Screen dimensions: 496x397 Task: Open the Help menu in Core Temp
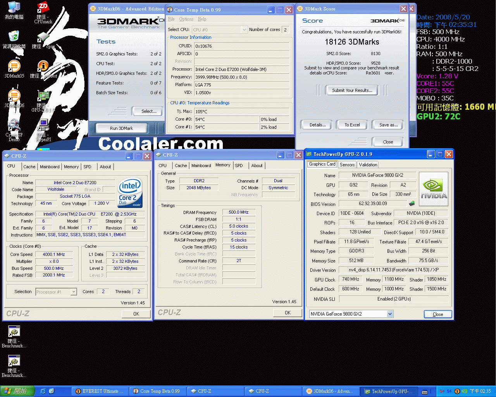pos(202,19)
